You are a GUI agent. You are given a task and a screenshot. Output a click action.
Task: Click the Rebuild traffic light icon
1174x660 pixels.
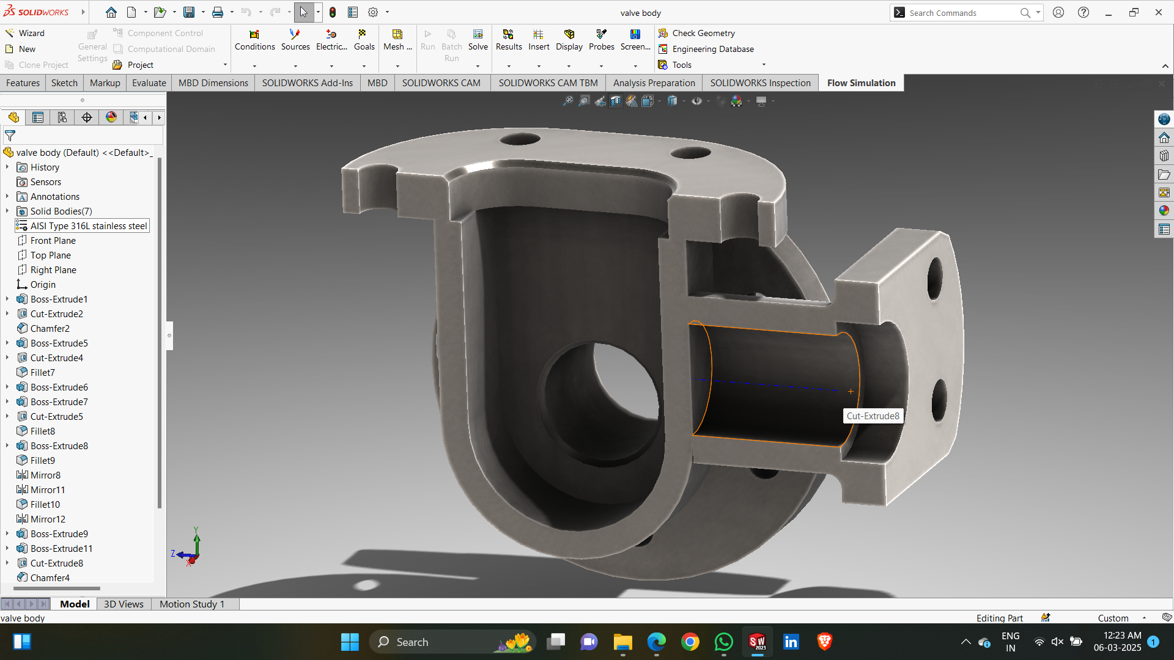point(333,12)
